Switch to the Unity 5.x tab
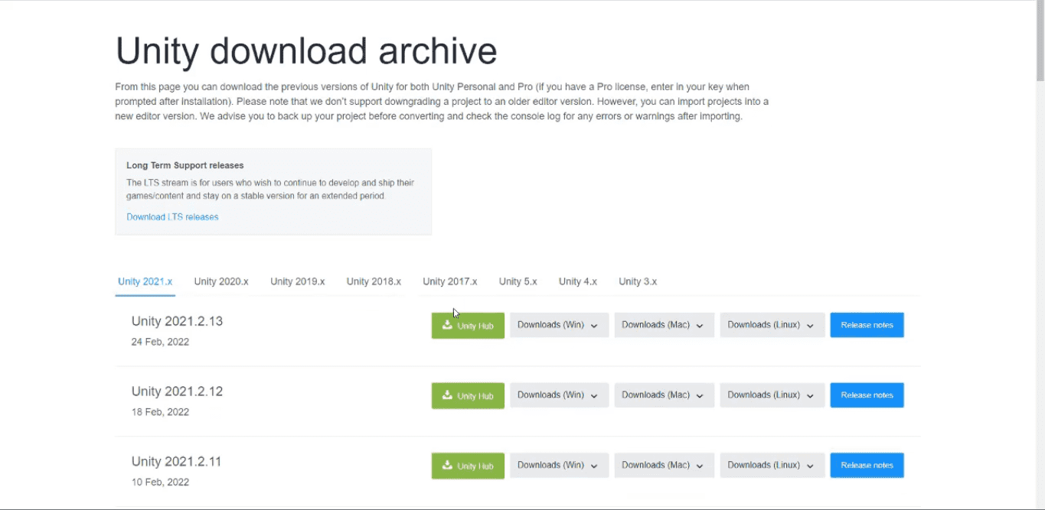 [x=518, y=281]
